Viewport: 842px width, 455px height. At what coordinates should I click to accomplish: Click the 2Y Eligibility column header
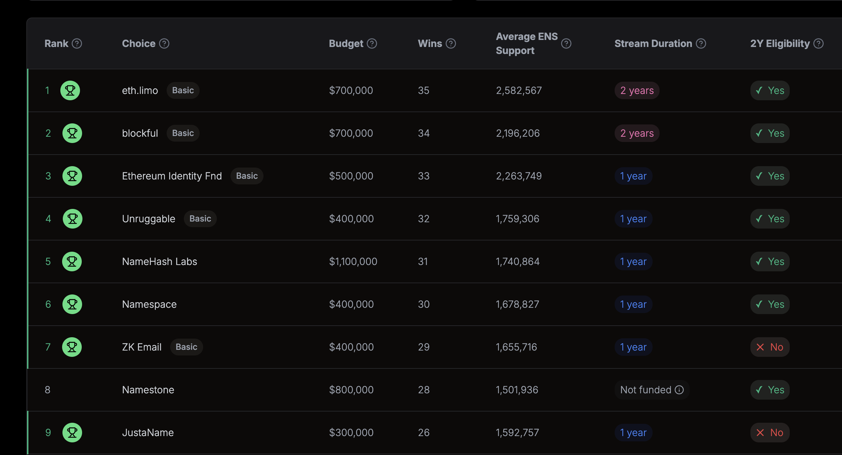click(780, 43)
